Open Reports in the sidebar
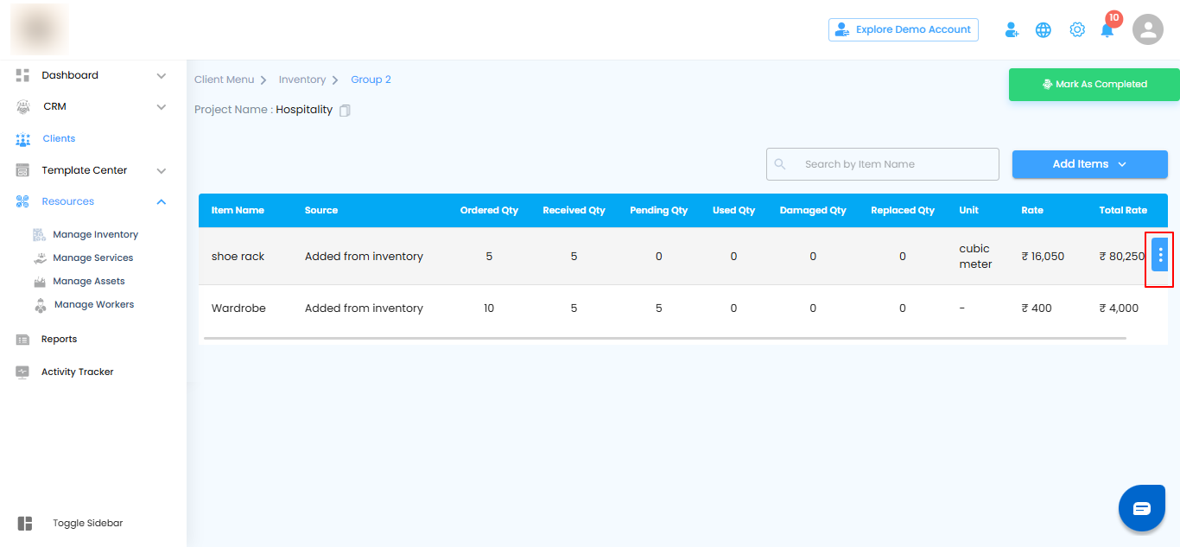 click(59, 339)
